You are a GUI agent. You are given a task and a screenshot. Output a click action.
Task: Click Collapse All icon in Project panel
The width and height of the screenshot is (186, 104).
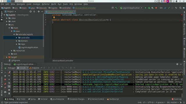coord(34,12)
